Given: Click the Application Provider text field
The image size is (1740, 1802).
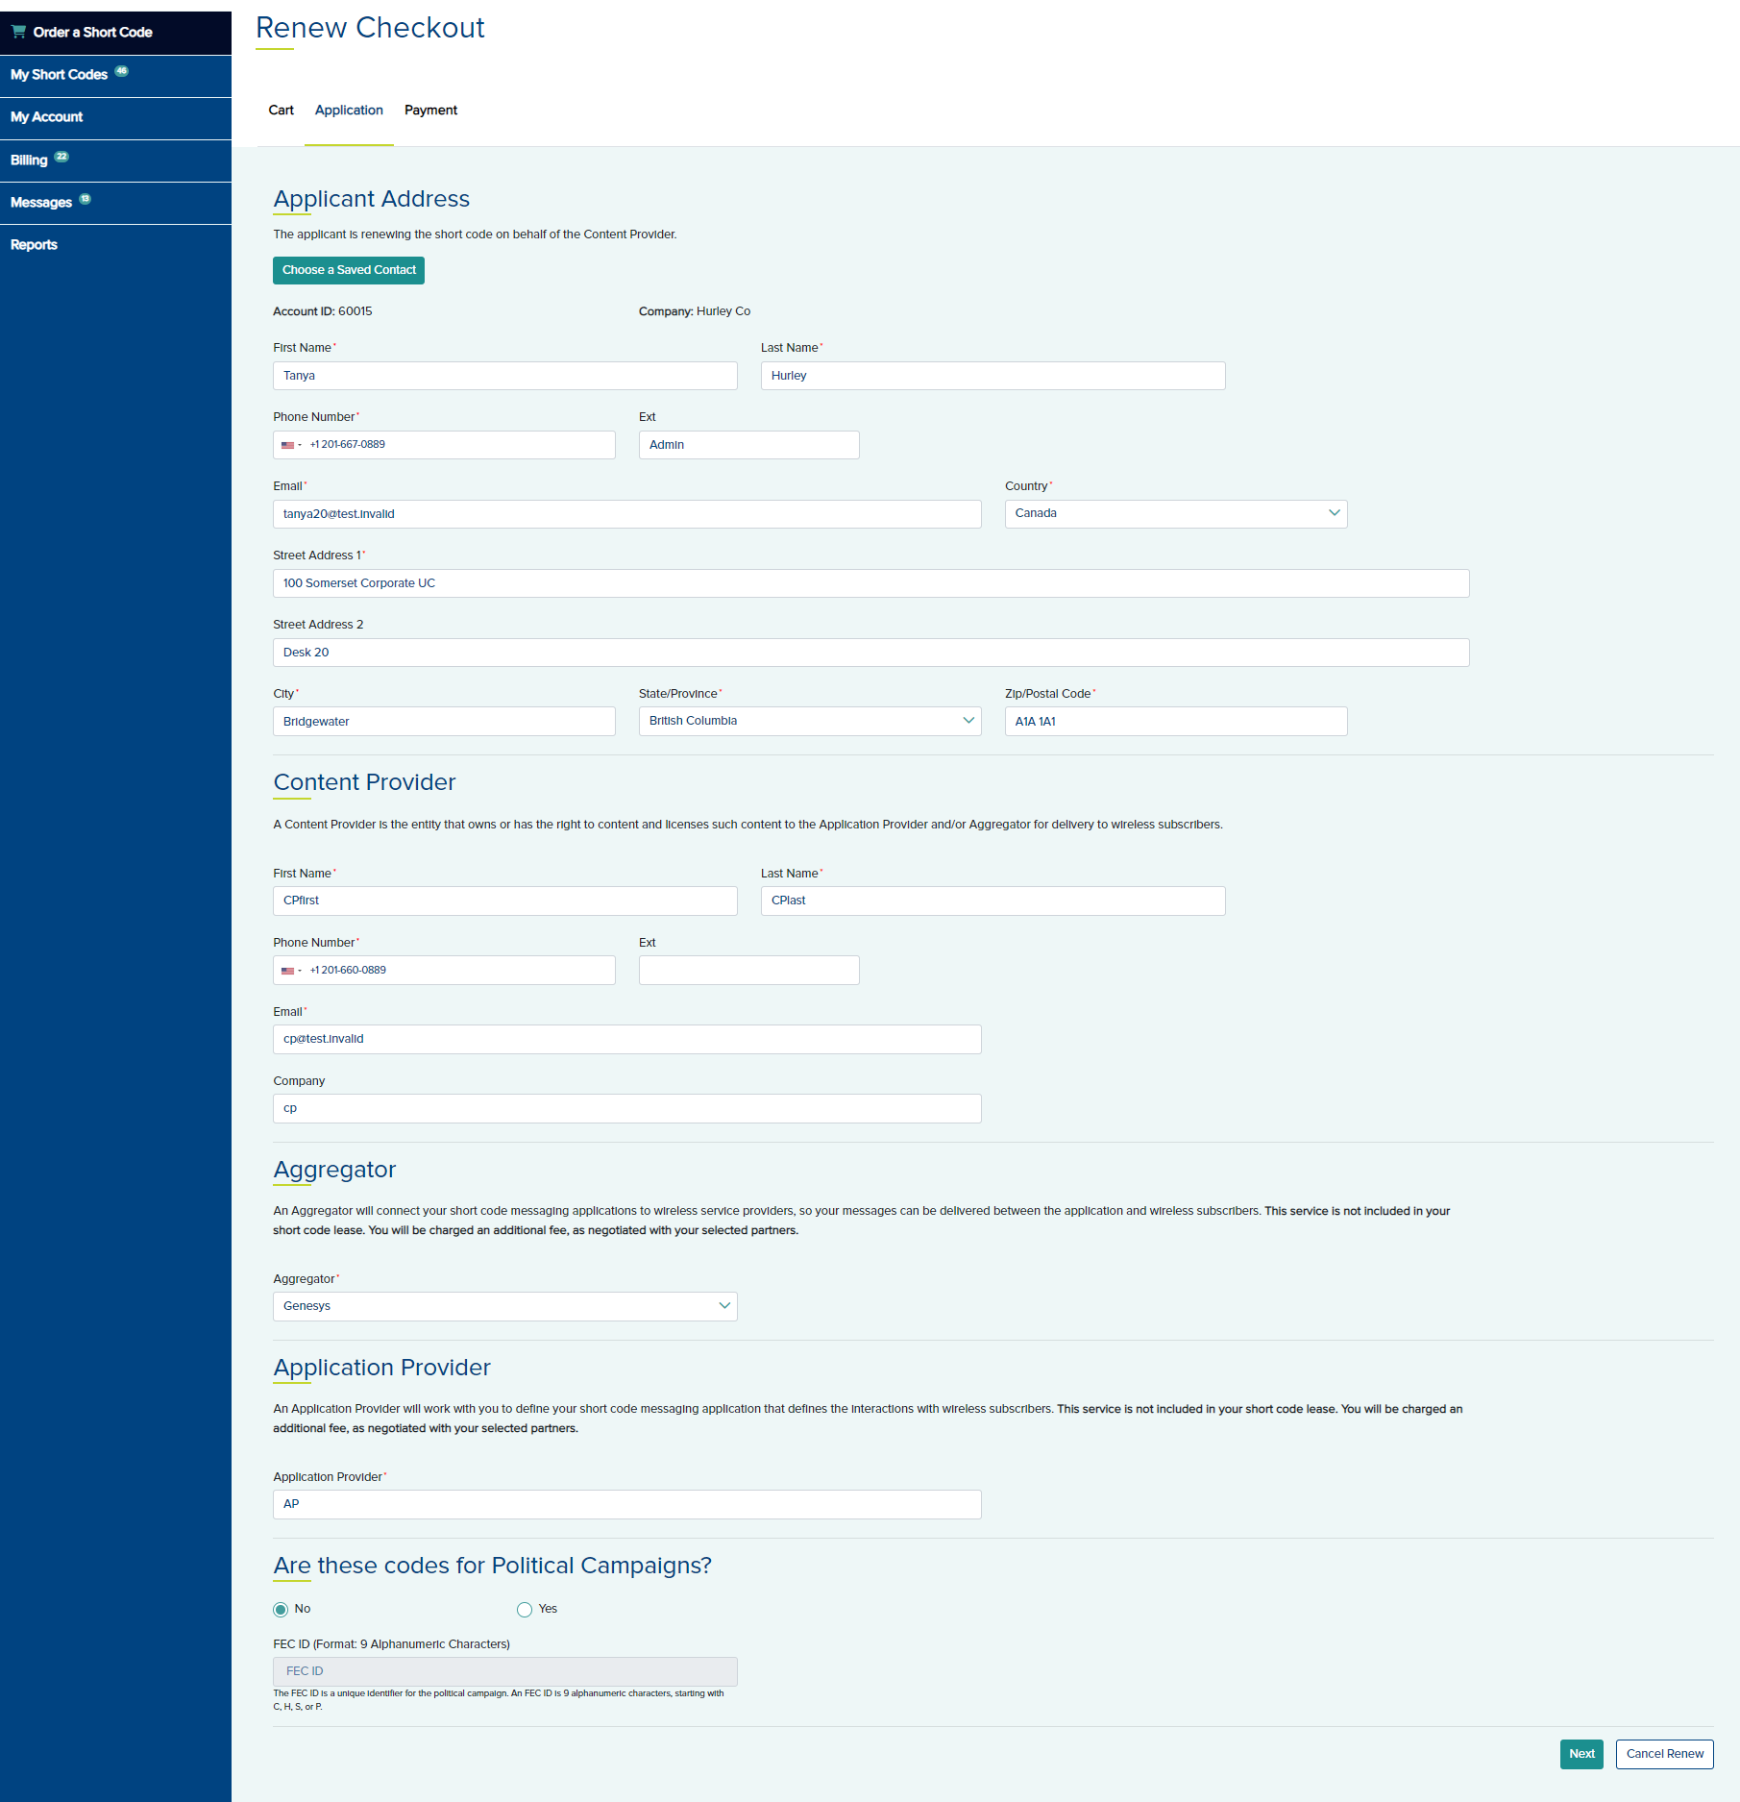Looking at the screenshot, I should tap(626, 1504).
